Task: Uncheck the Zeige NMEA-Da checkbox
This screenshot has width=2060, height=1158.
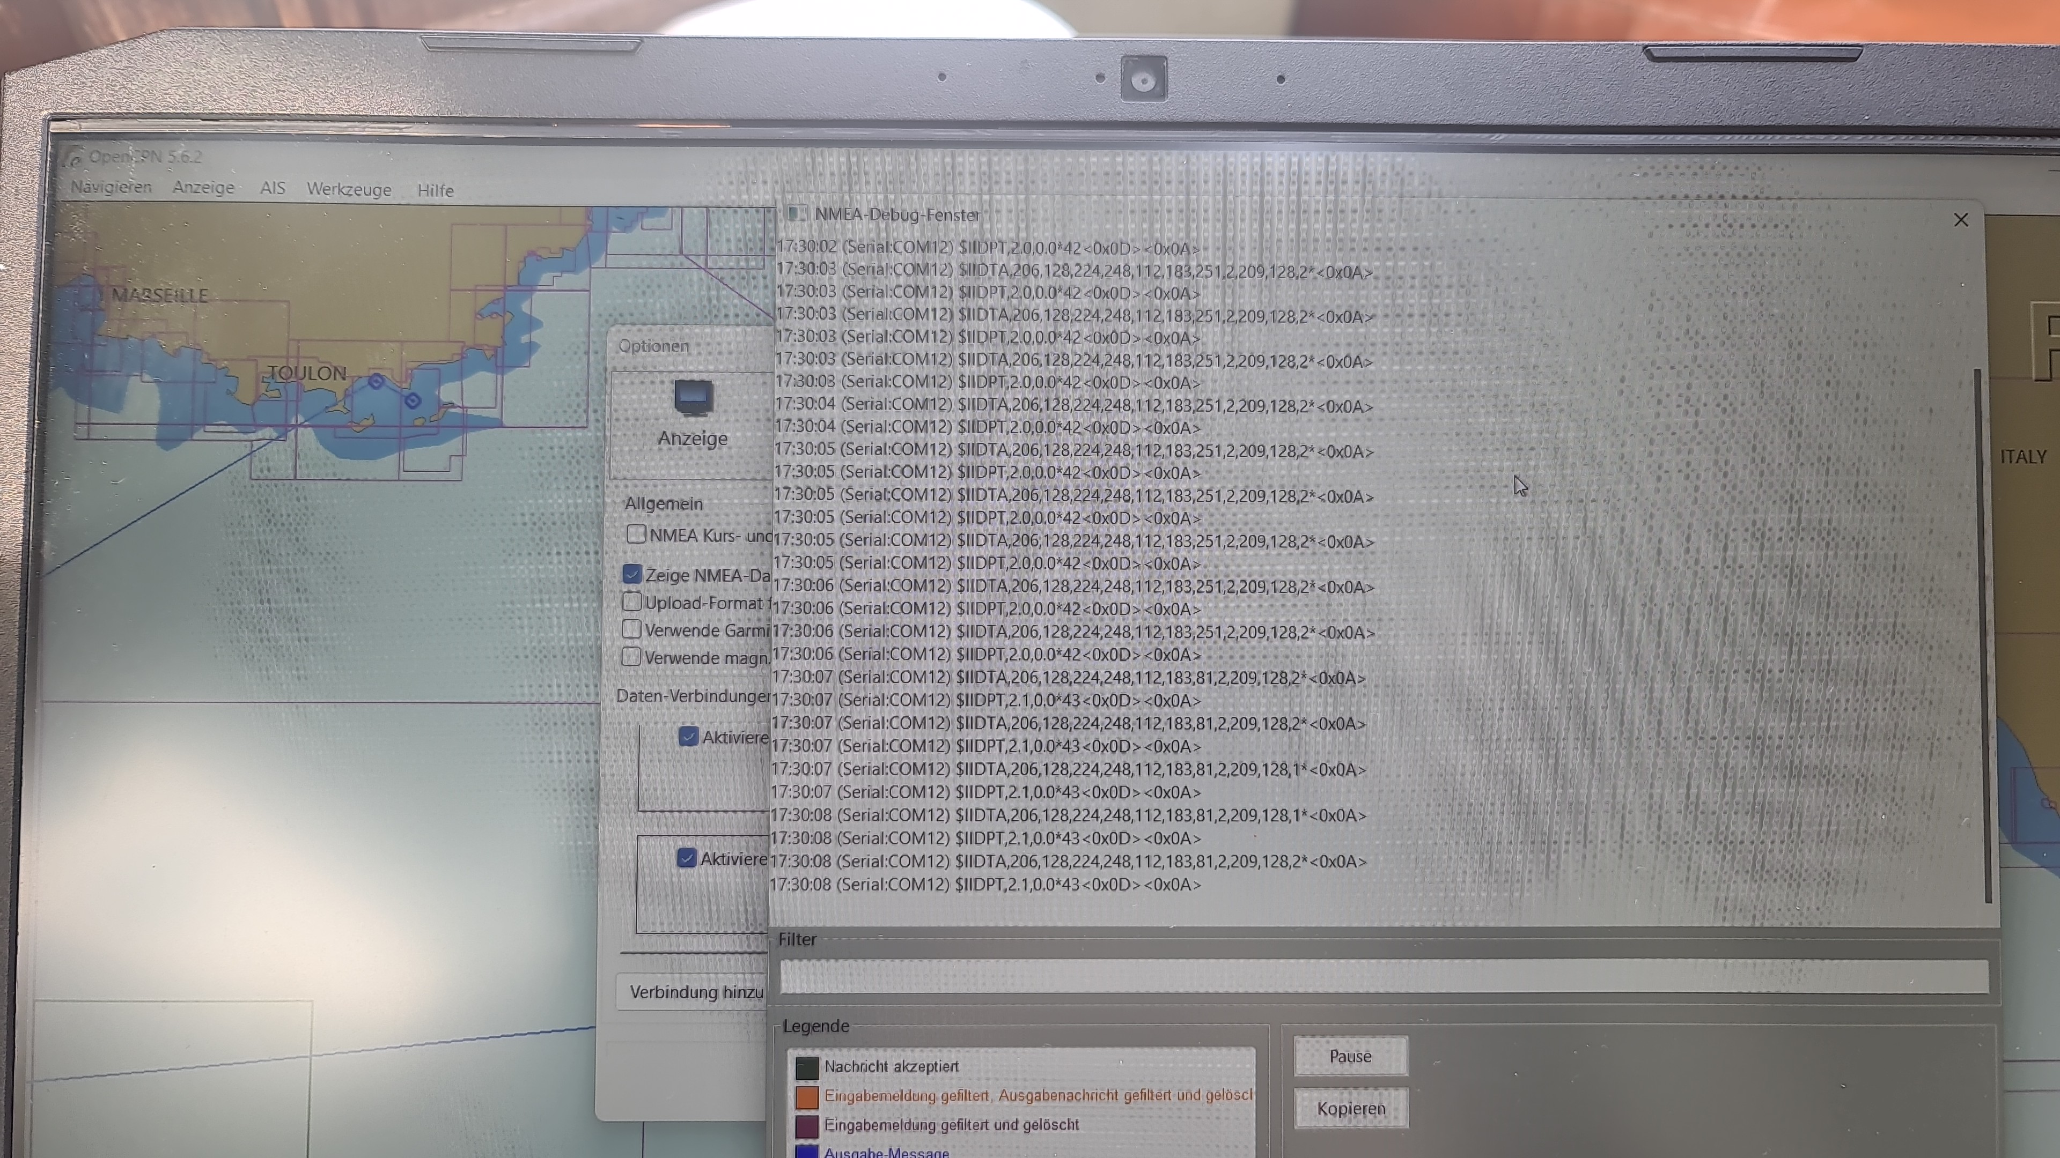Action: (632, 574)
